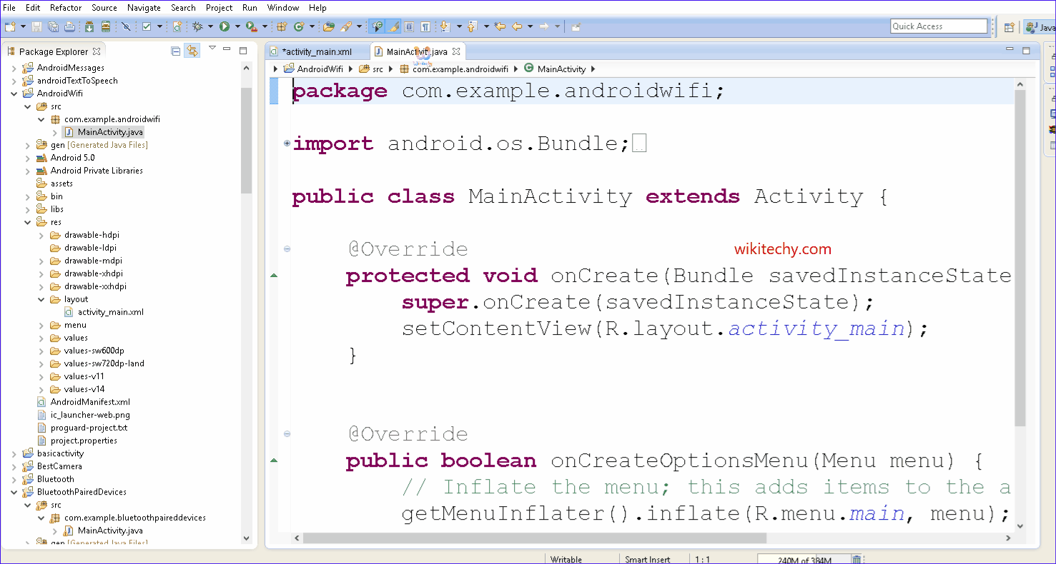This screenshot has height=564, width=1056.
Task: Toggle Show Whitespace Characters pilcrow button
Action: click(x=425, y=26)
